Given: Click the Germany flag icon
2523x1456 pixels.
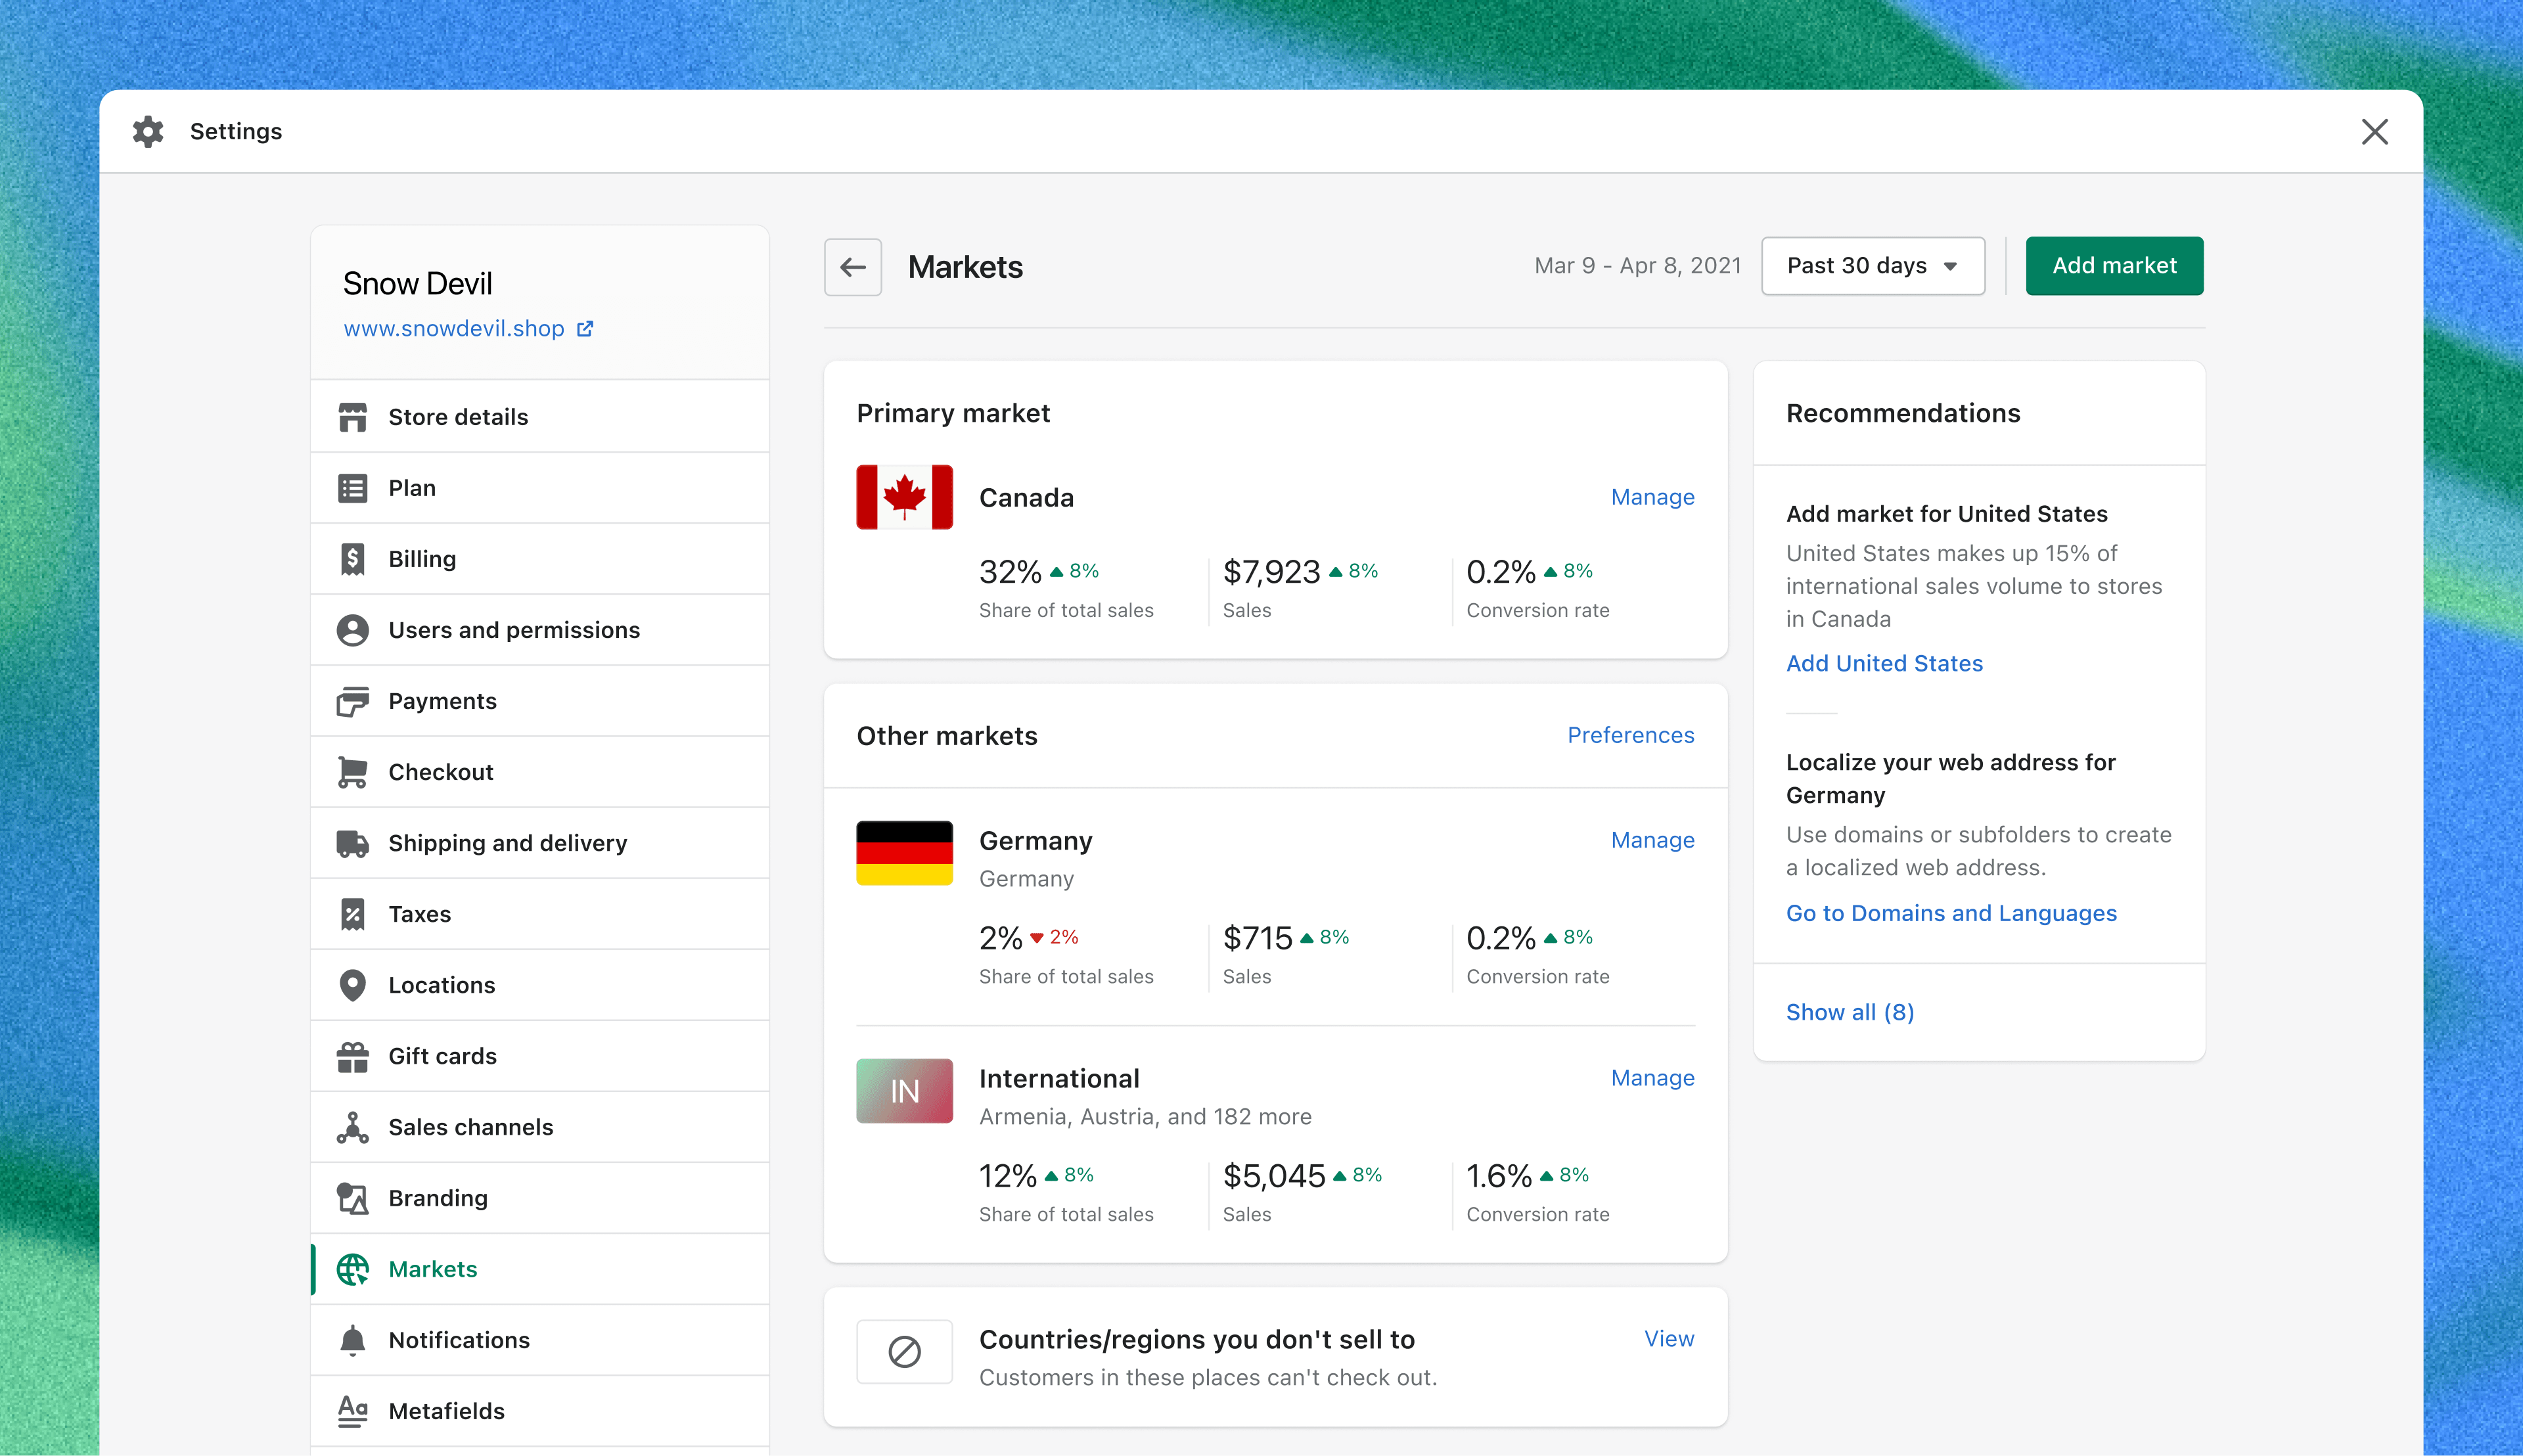Looking at the screenshot, I should click(904, 853).
